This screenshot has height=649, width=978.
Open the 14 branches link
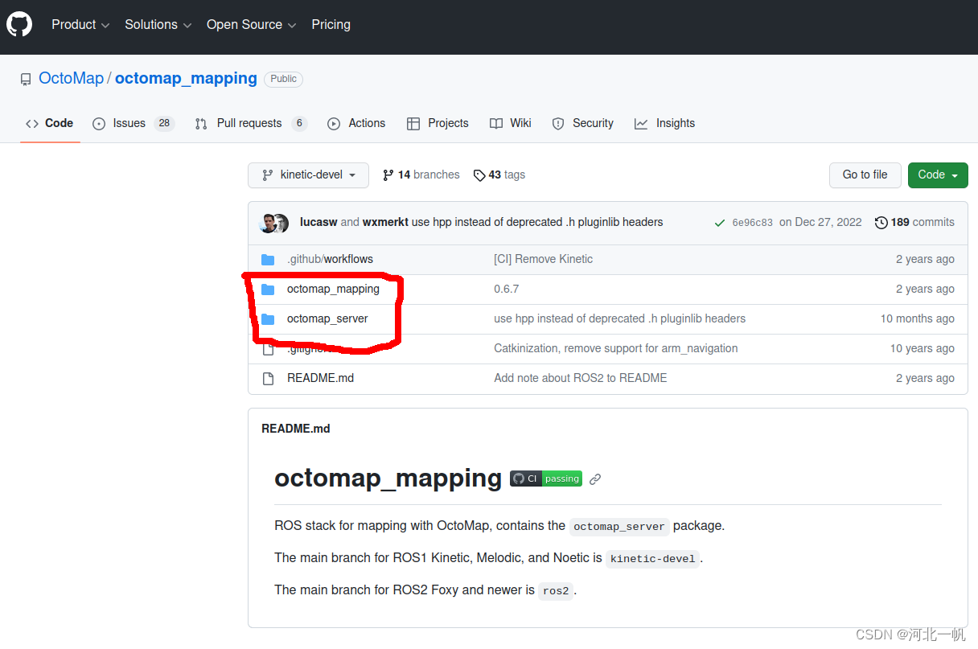[x=421, y=175]
